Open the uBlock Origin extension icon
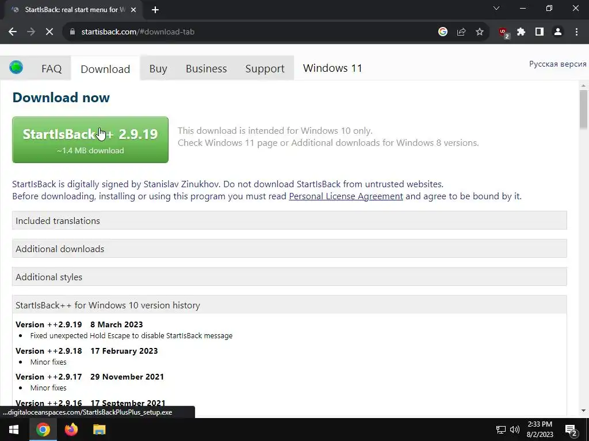Screen dimensions: 589x441 coord(503,33)
